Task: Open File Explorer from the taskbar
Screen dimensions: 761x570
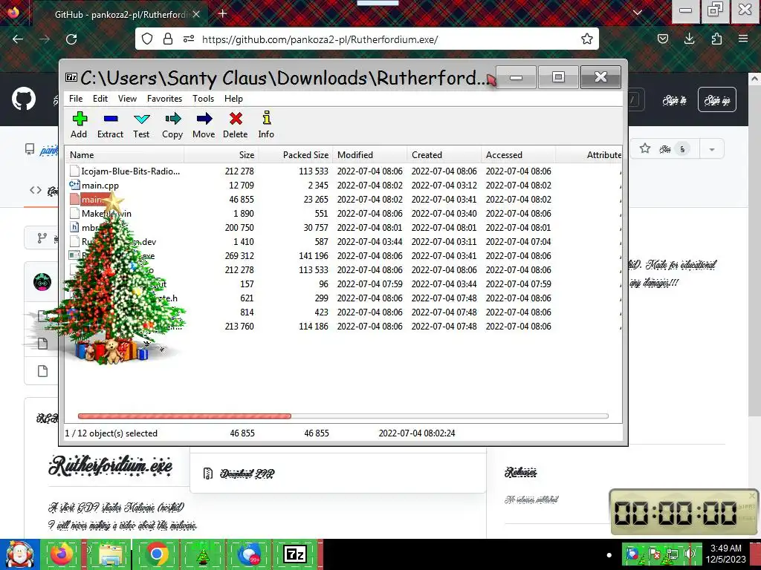Action: (x=111, y=554)
